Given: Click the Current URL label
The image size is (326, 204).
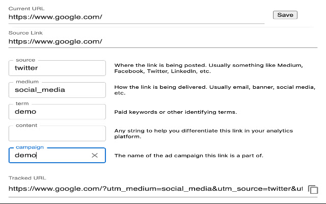Looking at the screenshot, I should 26,9.
